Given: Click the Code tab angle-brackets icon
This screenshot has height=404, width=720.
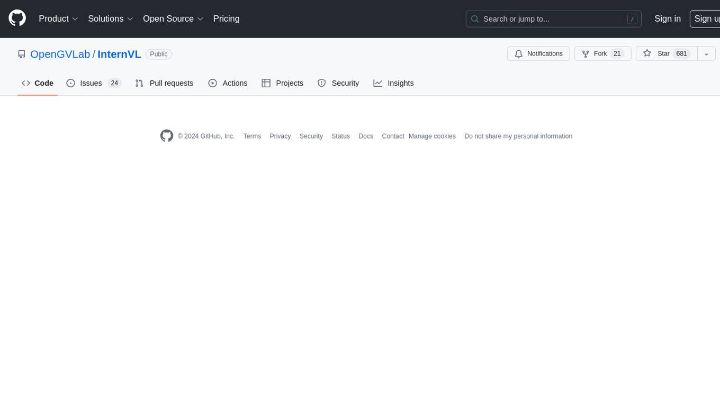Looking at the screenshot, I should (x=26, y=83).
